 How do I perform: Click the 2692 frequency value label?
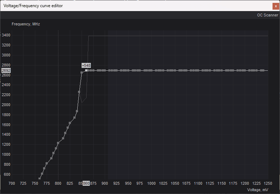point(6,70)
